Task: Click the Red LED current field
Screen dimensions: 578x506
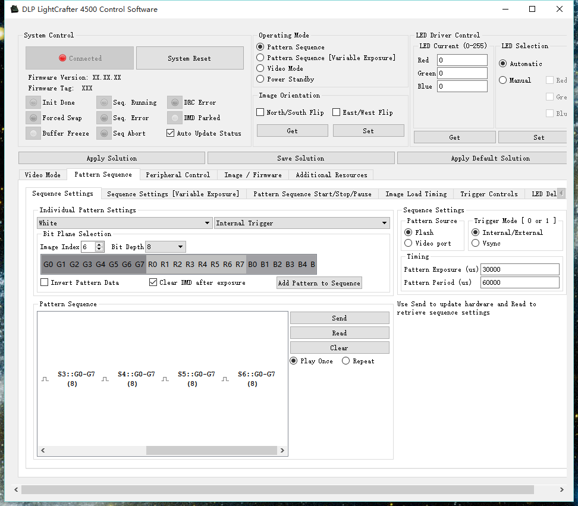Action: coord(462,59)
